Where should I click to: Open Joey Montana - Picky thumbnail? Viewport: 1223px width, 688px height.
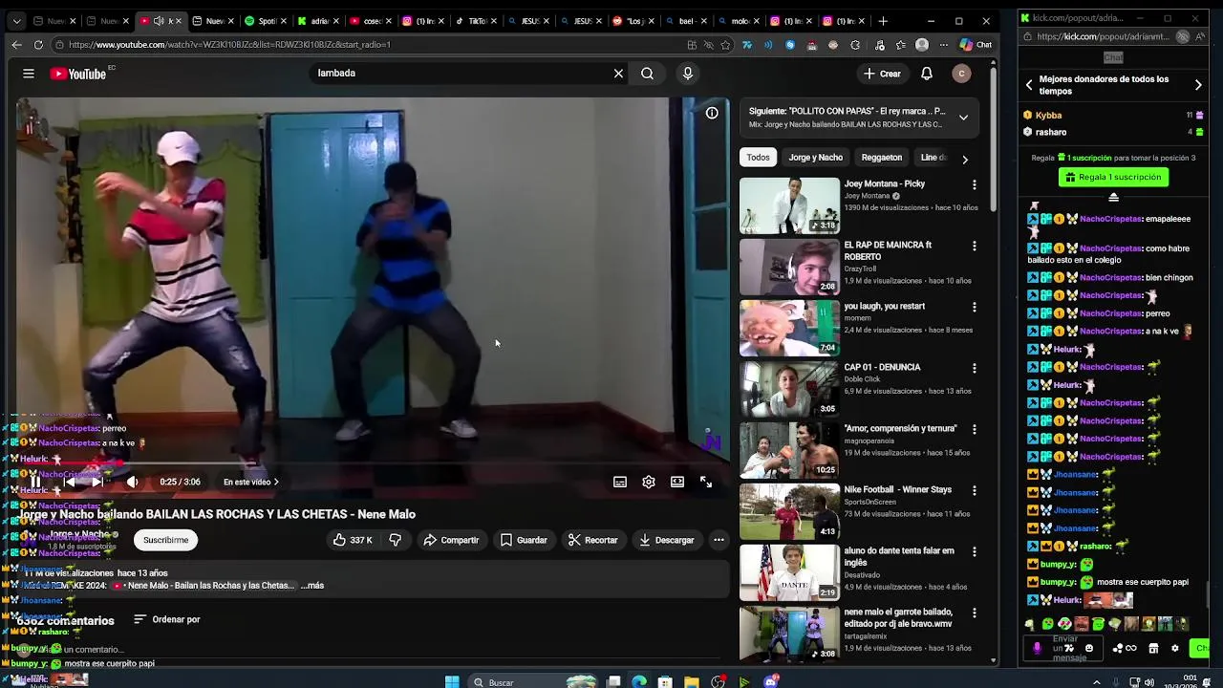(789, 206)
